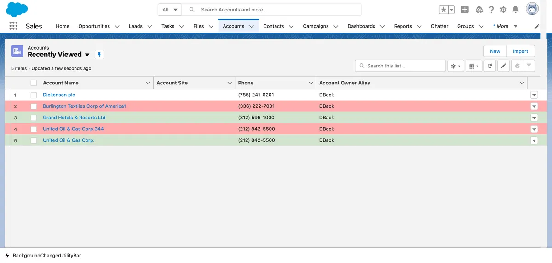Open List View Controls gear
The height and width of the screenshot is (263, 552).
(x=456, y=66)
